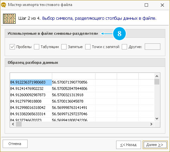Screen dimensions: 170x152
Task: Enable the Запятые separator checkbox
Action: [x=64, y=47]
